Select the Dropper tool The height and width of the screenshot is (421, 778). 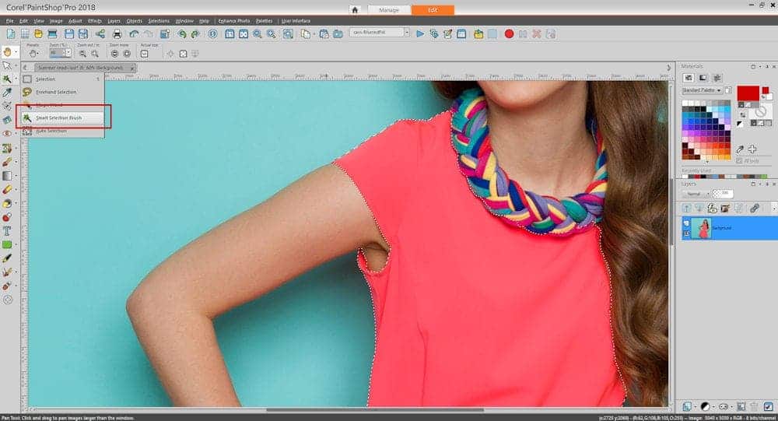(7, 93)
